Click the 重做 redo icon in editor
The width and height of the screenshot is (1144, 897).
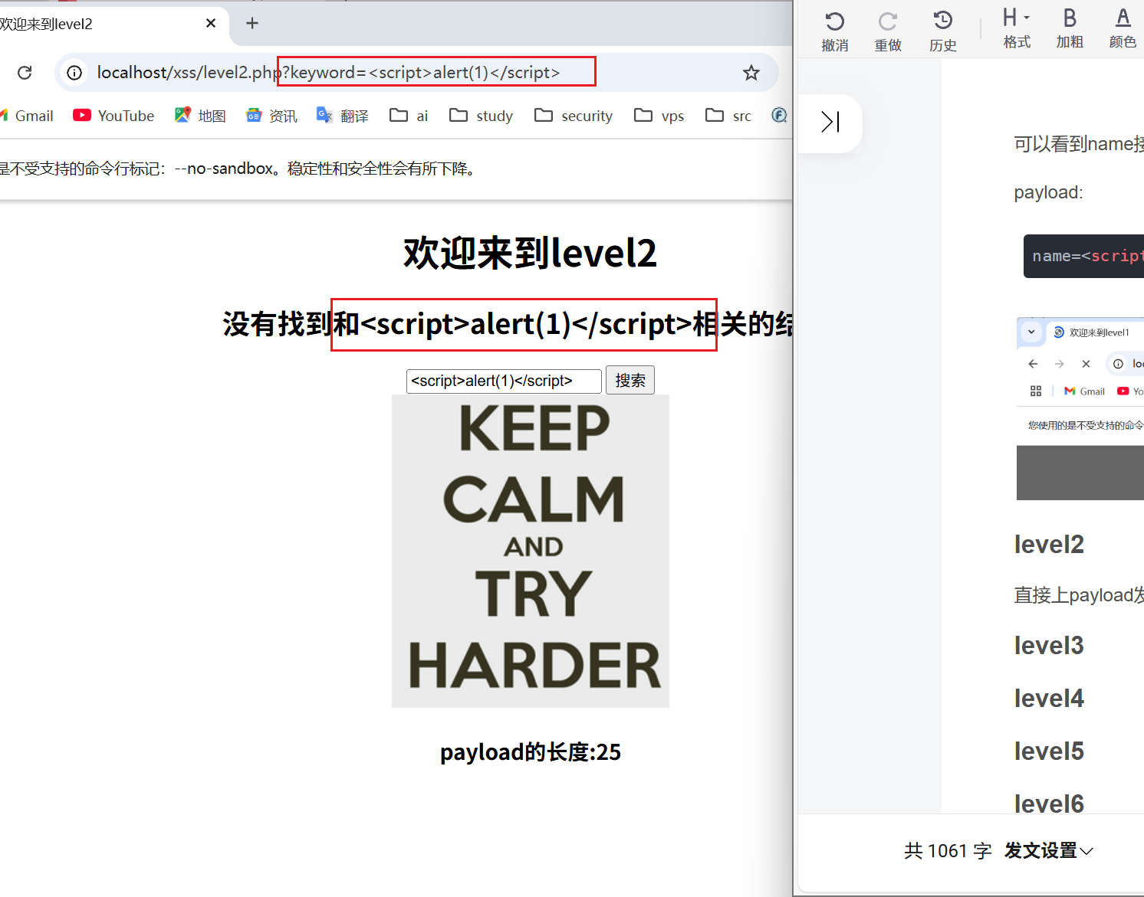(x=888, y=31)
